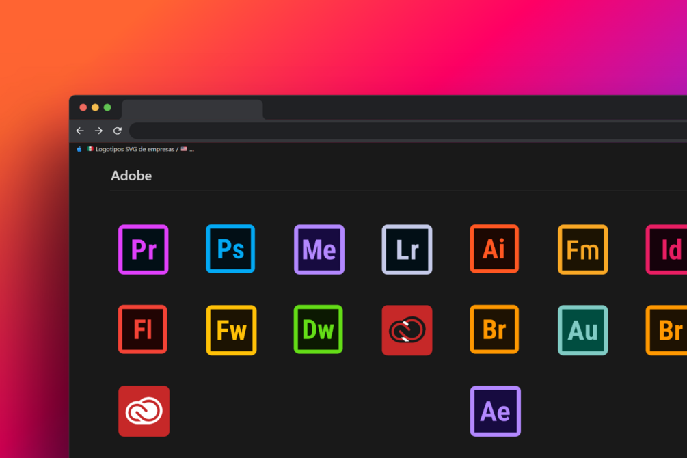Click the dark-outlined Creative Cloud icon
Screen dimensions: 687x458
407,330
